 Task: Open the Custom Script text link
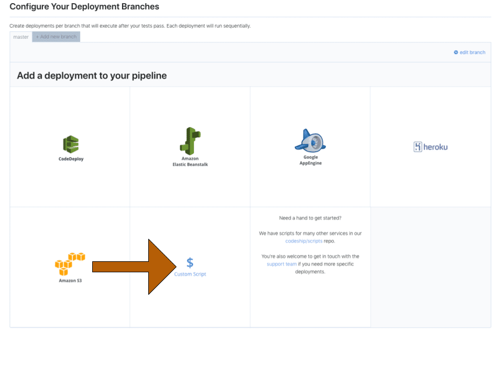[190, 274]
